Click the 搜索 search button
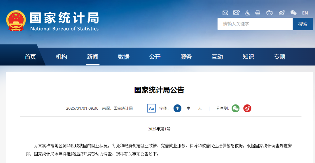Image resolution: width=315 pixels, height=163 pixels. (302, 24)
